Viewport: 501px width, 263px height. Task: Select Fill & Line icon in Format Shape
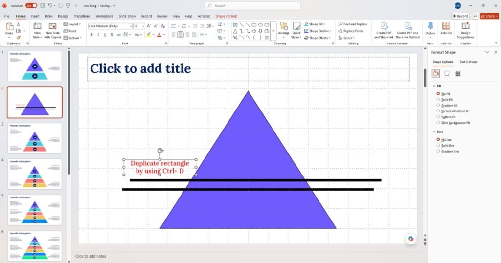click(x=435, y=74)
